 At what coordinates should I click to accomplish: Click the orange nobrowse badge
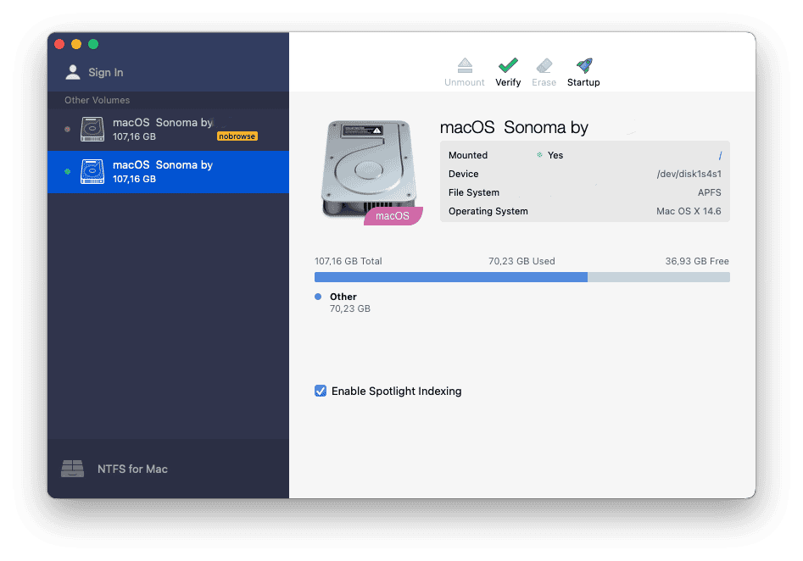(x=237, y=136)
